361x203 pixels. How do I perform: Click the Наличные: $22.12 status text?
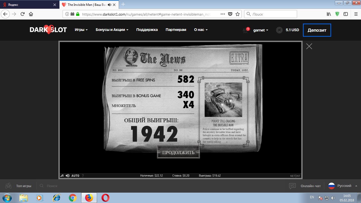pyautogui.click(x=151, y=176)
